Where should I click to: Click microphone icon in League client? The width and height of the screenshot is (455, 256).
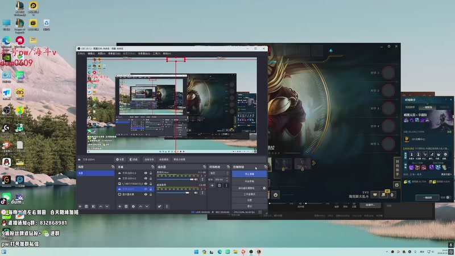[x=392, y=195]
